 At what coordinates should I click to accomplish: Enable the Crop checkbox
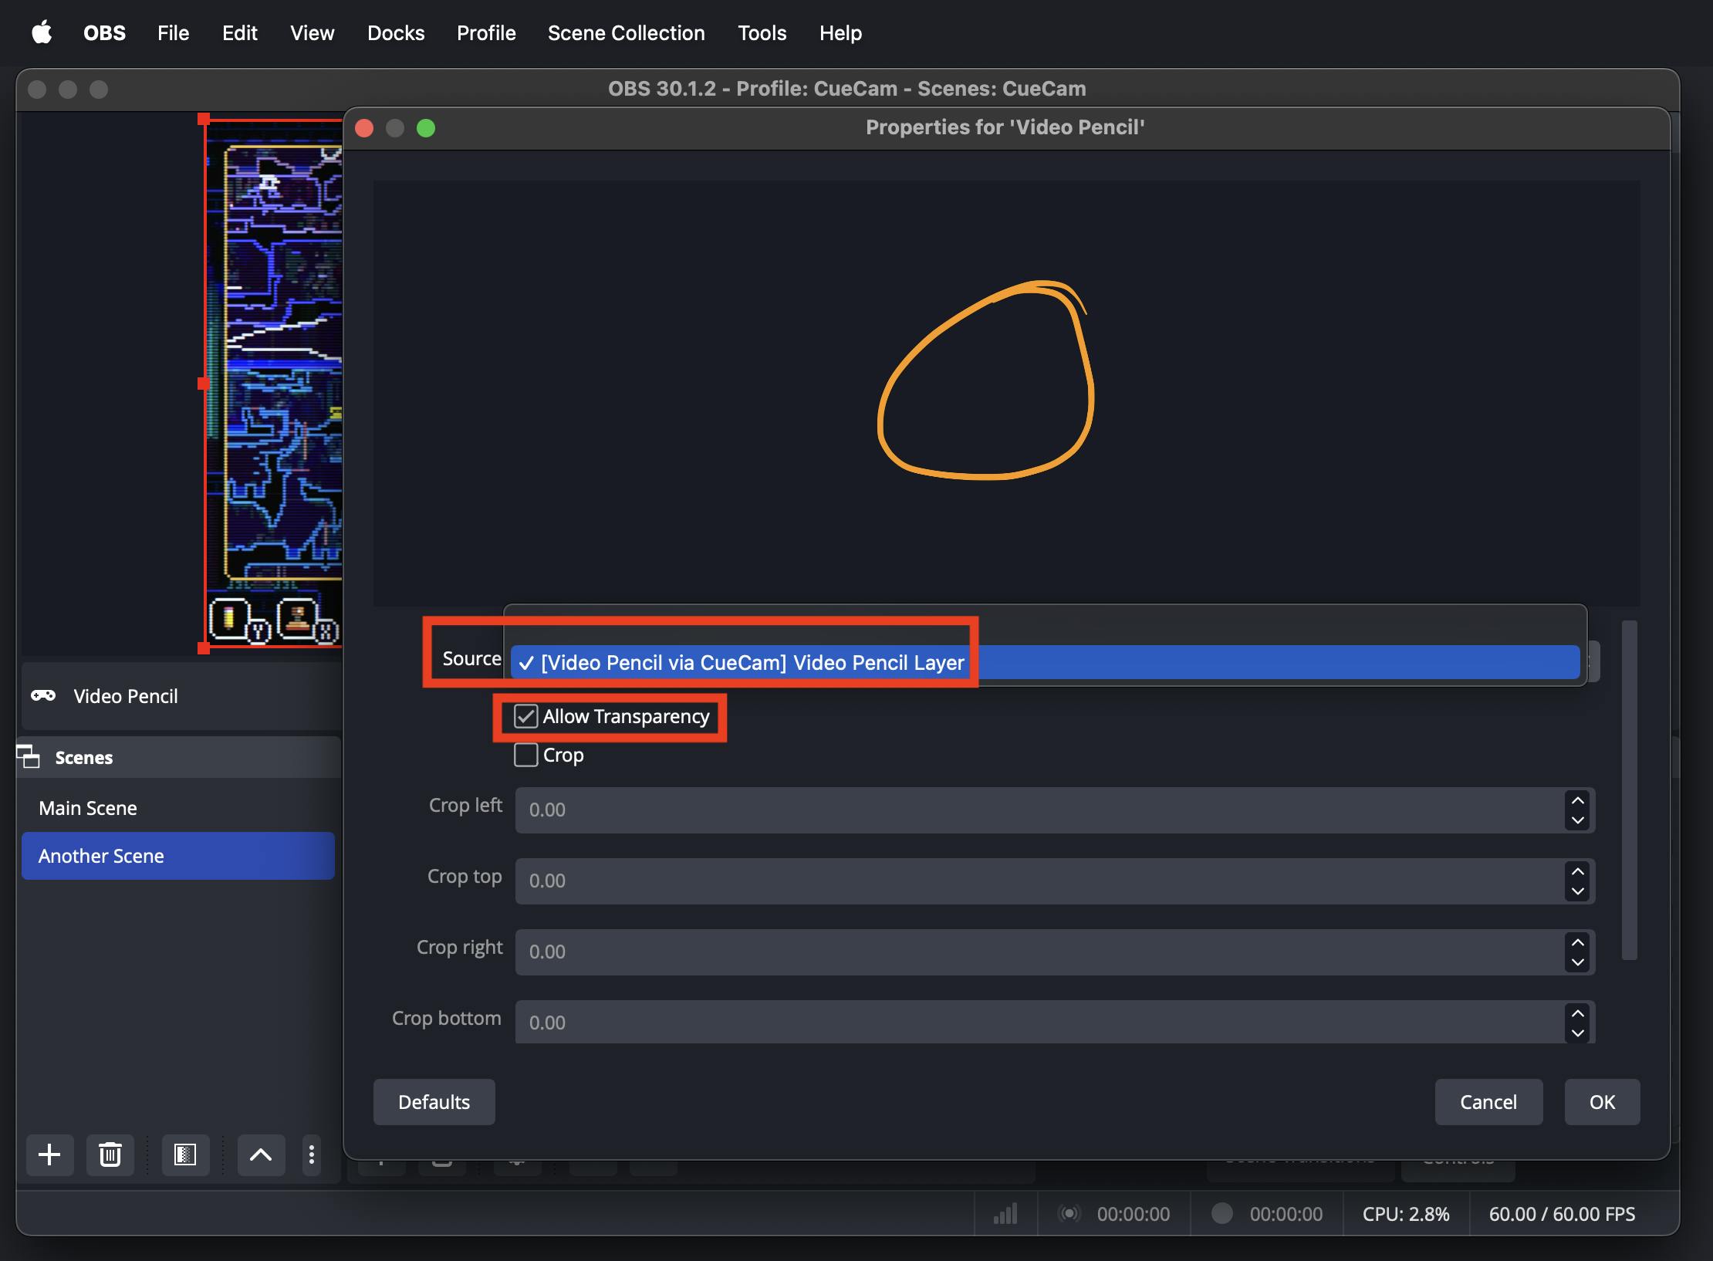coord(526,755)
